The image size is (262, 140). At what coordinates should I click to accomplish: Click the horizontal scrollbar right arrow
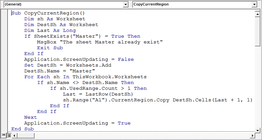[x=253, y=135]
